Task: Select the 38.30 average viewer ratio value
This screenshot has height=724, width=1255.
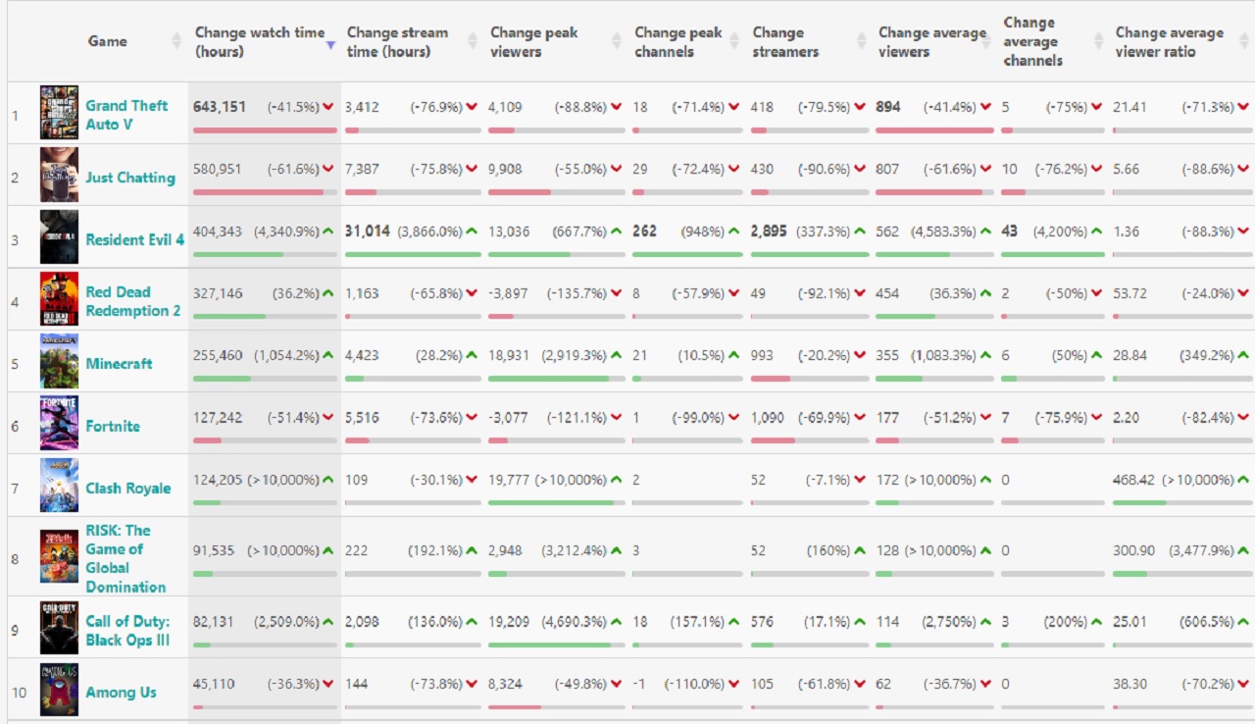Action: [1129, 684]
